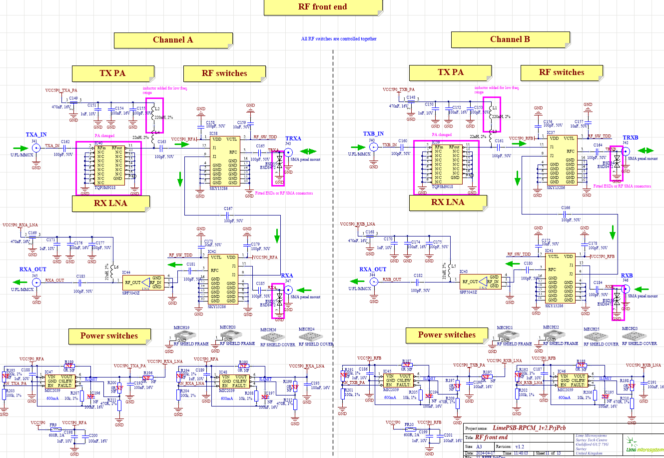664x458 pixels.
Task: Select the MECH24 RF shield cover image
Action: [x=310, y=336]
